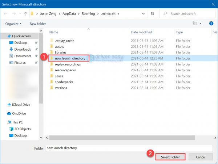Open Documents in the sidebar
Screen dimensions: 218x164
tap(23, 56)
